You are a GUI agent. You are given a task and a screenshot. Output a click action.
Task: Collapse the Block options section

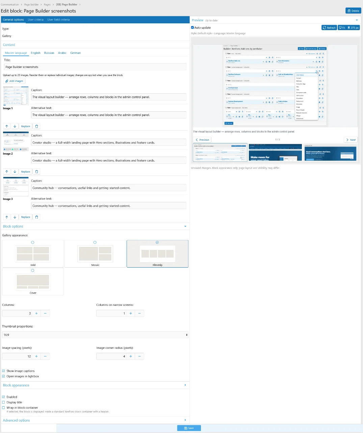click(x=185, y=226)
